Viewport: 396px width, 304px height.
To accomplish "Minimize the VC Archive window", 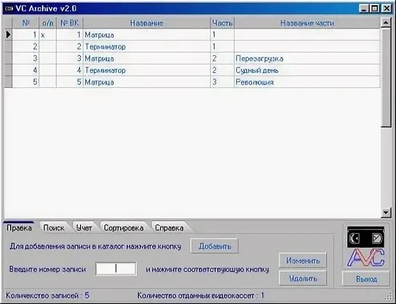I will [364, 9].
